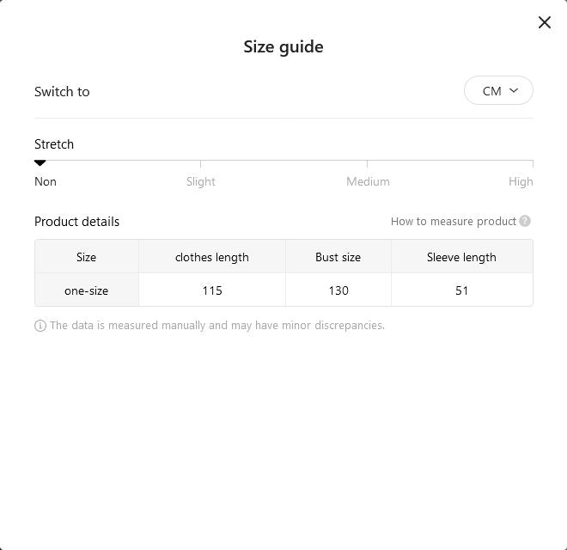The height and width of the screenshot is (550, 567).
Task: Click the question mark help icon
Action: (x=525, y=221)
